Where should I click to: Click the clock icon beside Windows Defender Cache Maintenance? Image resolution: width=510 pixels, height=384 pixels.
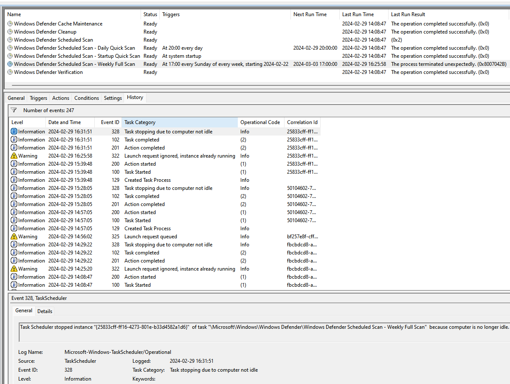10,23
